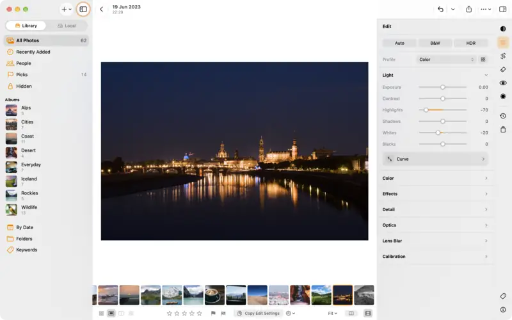Click the HDR button
The image size is (512, 320).
pos(470,43)
